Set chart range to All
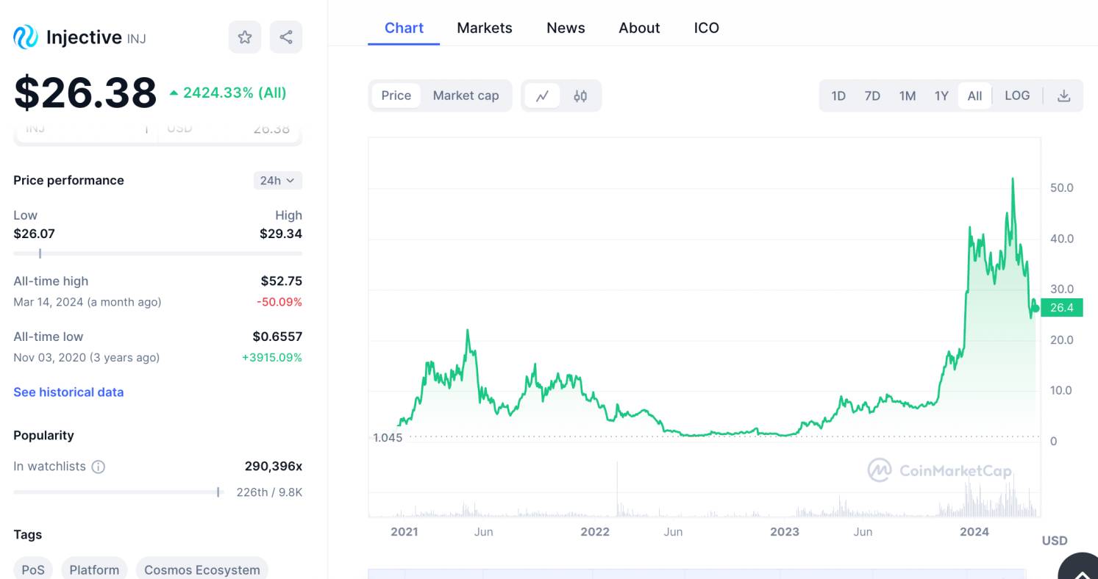Image resolution: width=1098 pixels, height=579 pixels. coord(974,96)
